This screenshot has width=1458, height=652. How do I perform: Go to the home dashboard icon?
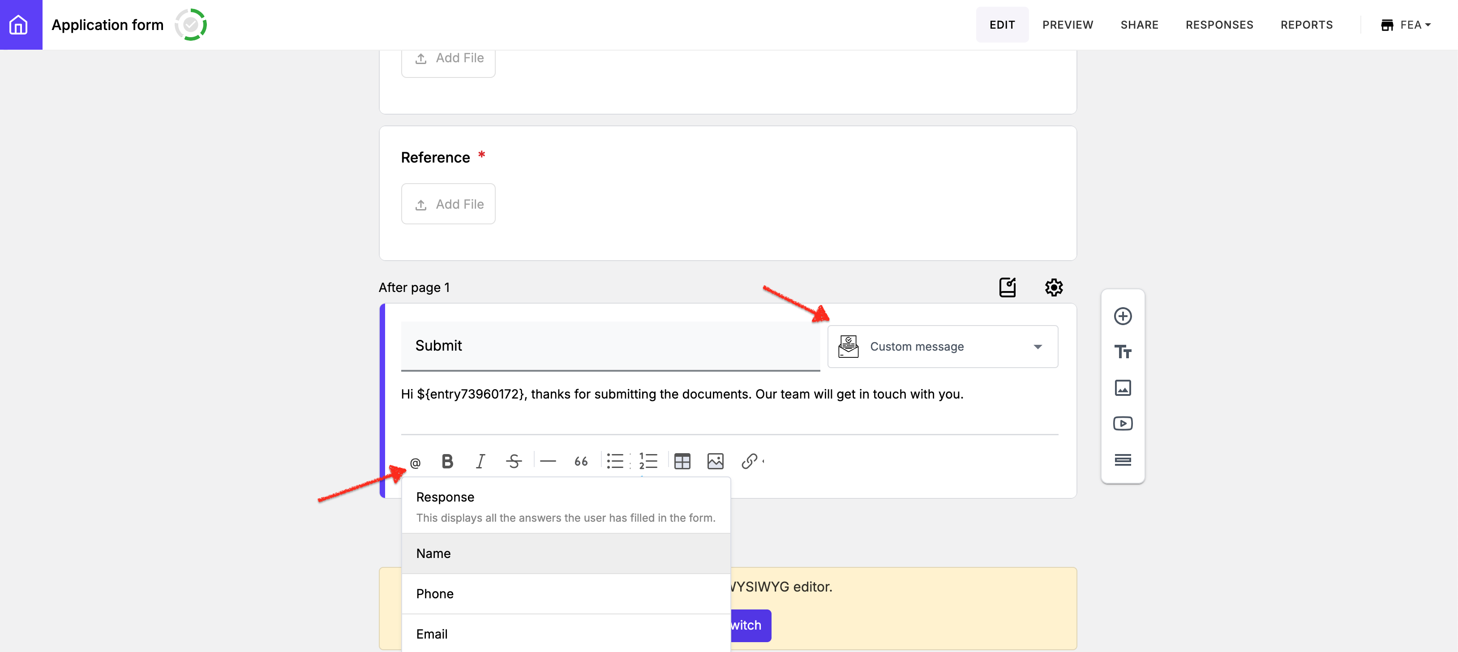(21, 25)
